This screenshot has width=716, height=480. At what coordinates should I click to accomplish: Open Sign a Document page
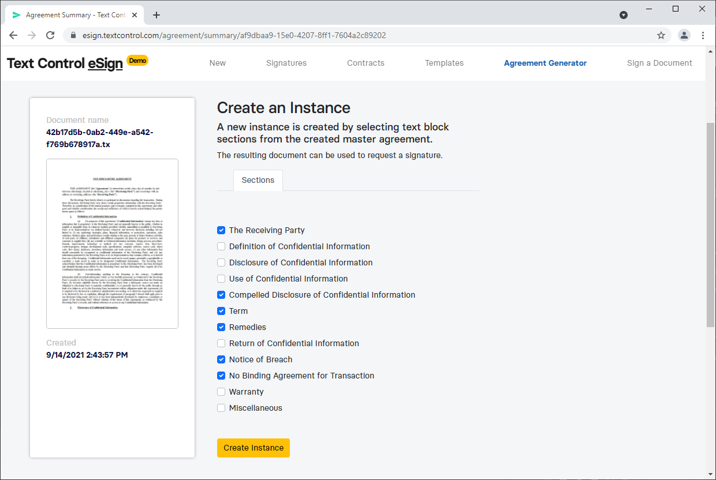coord(659,63)
